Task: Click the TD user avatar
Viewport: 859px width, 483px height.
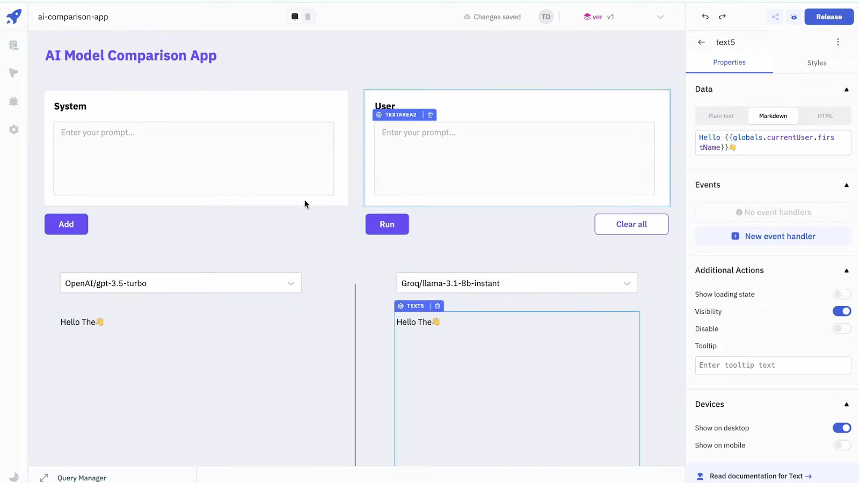Action: click(546, 17)
